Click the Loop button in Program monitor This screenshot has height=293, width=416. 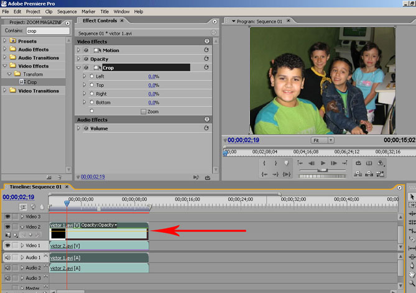tap(358, 163)
